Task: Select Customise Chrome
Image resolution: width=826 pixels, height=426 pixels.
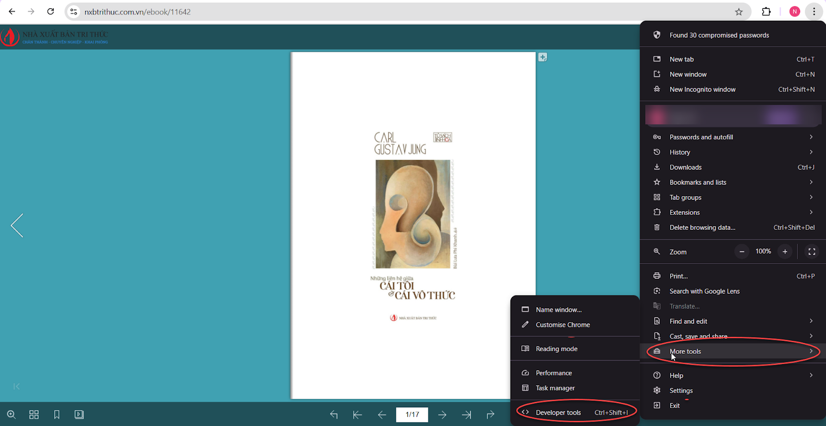Action: (575, 325)
